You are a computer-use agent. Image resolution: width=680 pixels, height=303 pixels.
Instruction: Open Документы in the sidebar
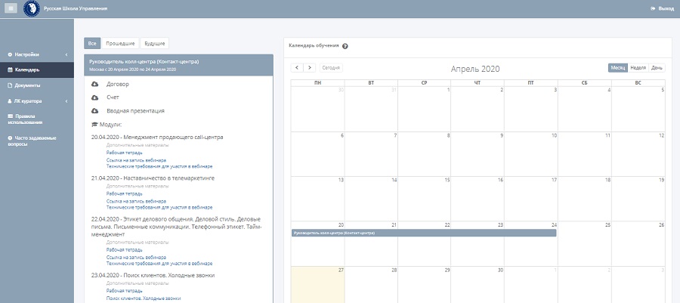[28, 85]
